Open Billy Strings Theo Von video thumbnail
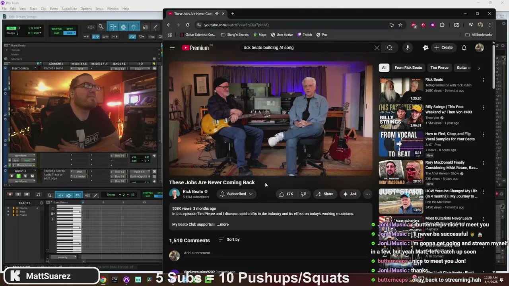The height and width of the screenshot is (286, 509). pos(401,117)
